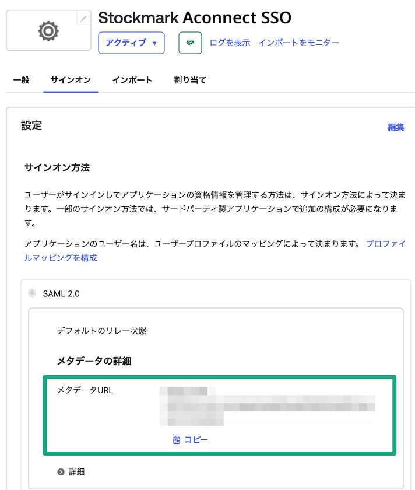Click the Stockmark Aconnect SSO title
This screenshot has height=490, width=415.
195,18
